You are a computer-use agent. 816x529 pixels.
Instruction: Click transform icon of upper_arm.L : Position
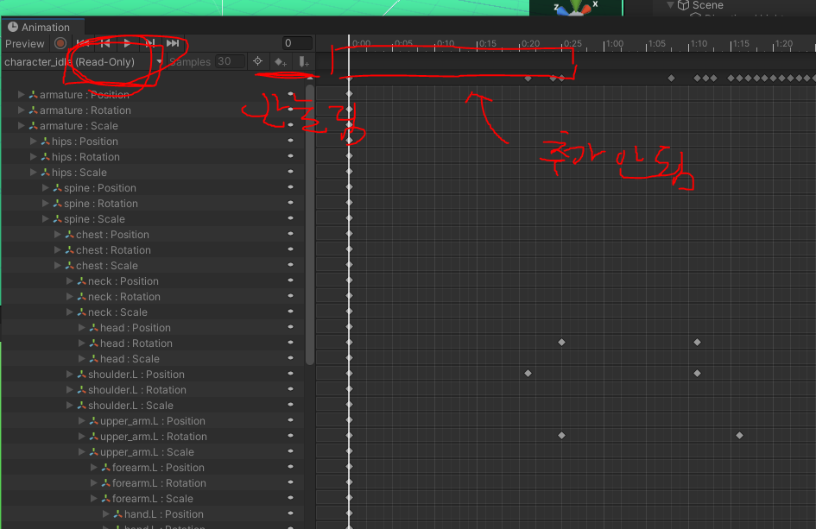point(93,421)
